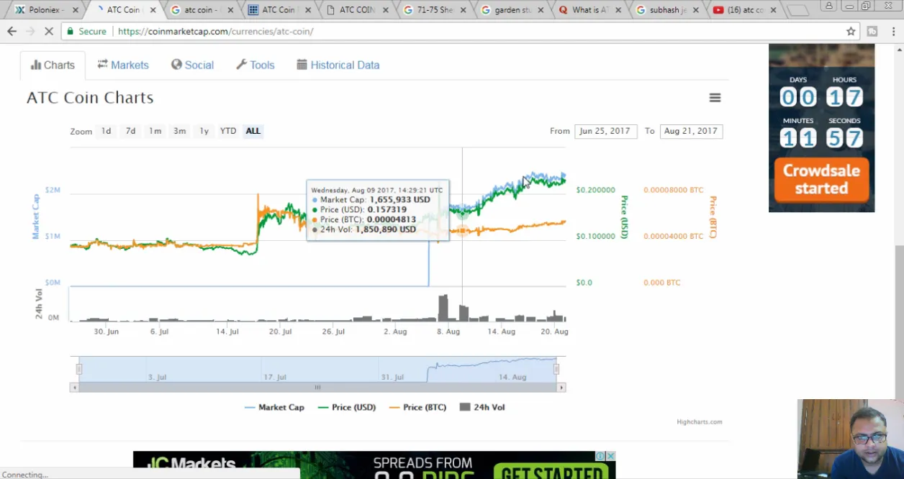Screen dimensions: 904x479
Task: Click the Secure padlock site info
Action: 86,32
